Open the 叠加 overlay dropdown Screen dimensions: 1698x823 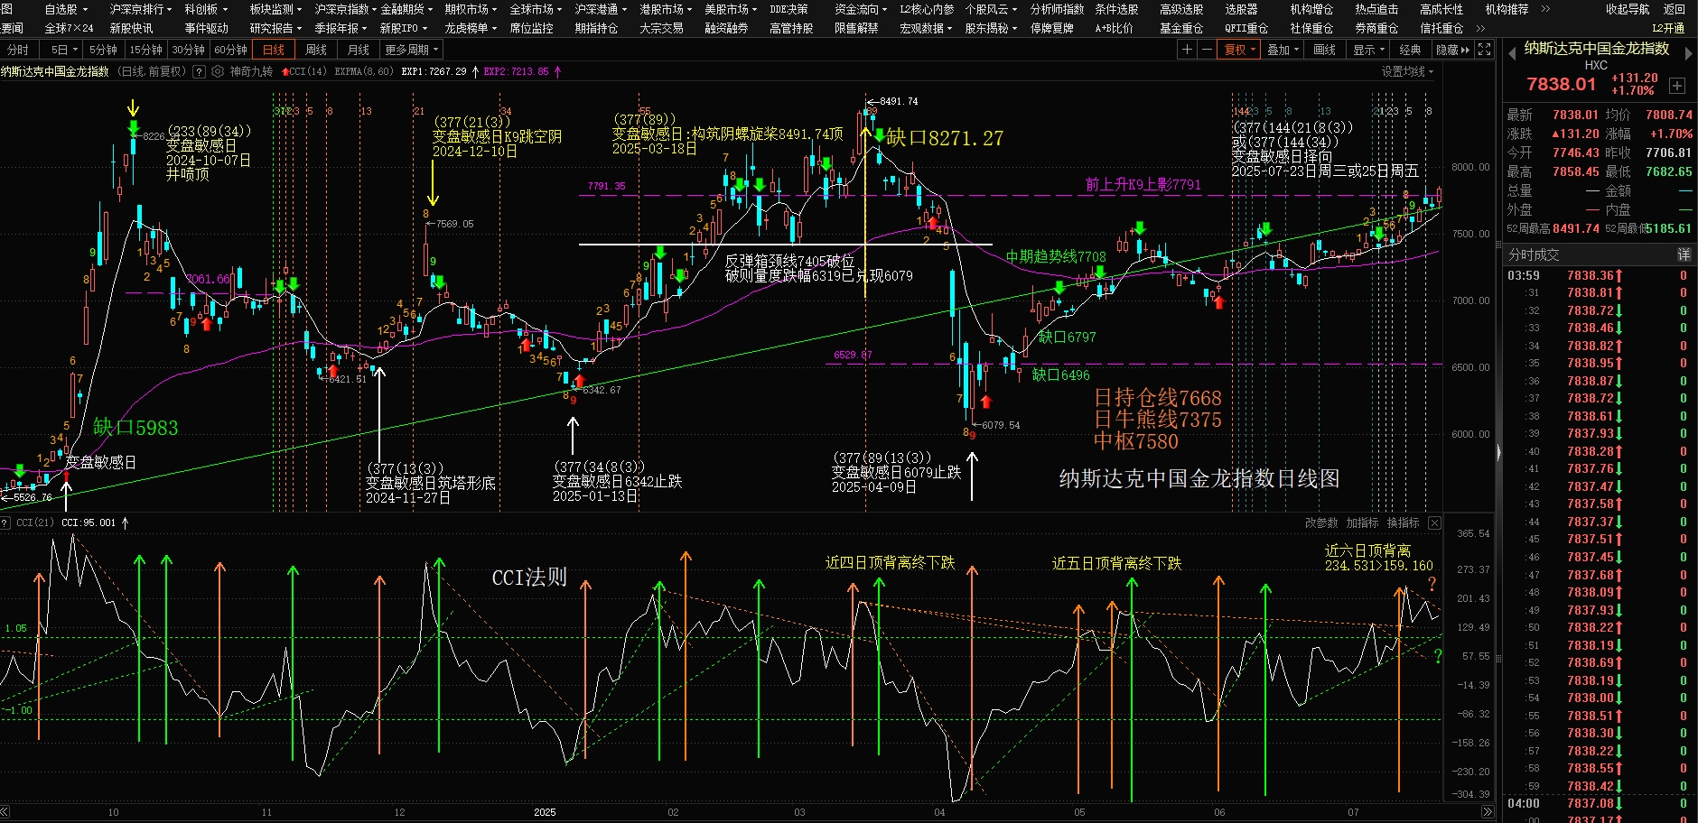click(1283, 50)
